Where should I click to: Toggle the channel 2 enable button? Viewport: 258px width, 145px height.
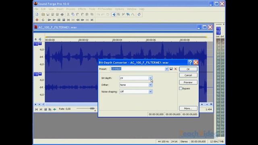coord(36,74)
